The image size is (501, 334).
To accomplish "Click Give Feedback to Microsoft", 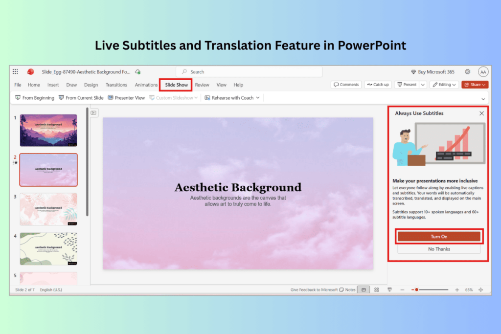I will point(314,289).
